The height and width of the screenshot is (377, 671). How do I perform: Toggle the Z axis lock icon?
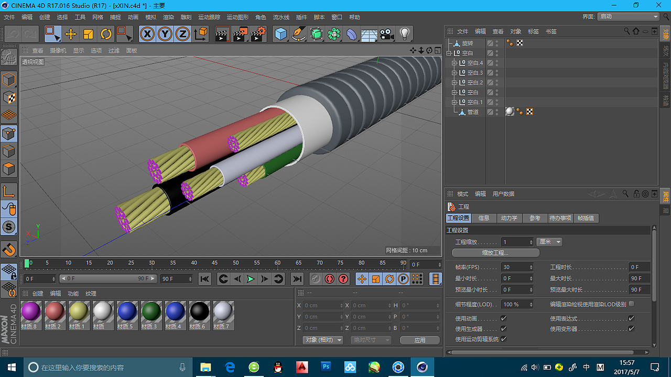(182, 35)
